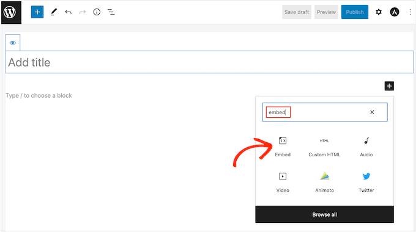Clear the block search with X
This screenshot has width=416, height=232.
372,112
